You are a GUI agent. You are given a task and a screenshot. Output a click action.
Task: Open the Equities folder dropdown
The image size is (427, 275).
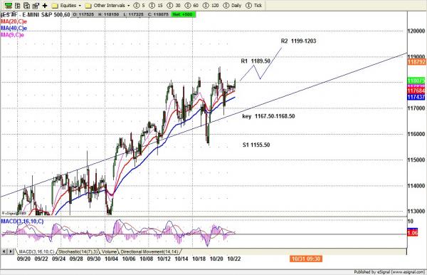pyautogui.click(x=67, y=6)
